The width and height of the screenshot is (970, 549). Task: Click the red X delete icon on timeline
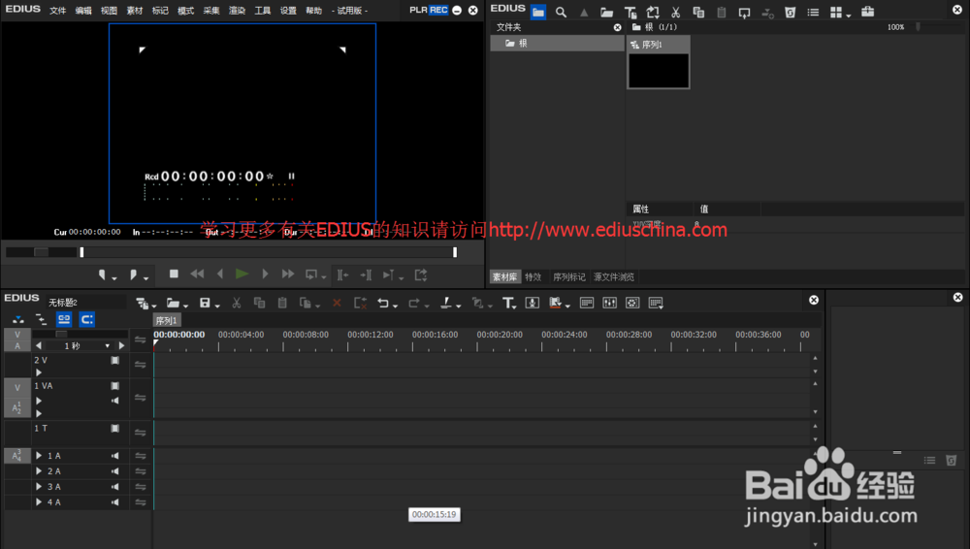tap(337, 303)
